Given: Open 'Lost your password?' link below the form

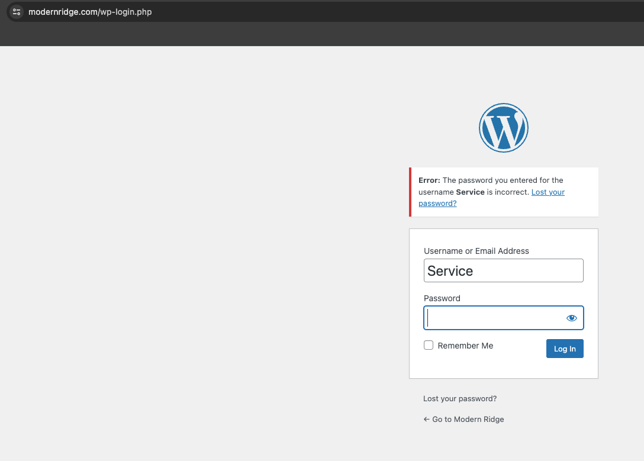Looking at the screenshot, I should click(x=460, y=399).
